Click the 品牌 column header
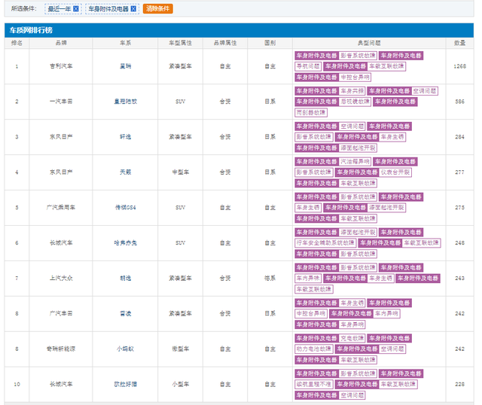This screenshot has height=405, width=482. (x=61, y=43)
